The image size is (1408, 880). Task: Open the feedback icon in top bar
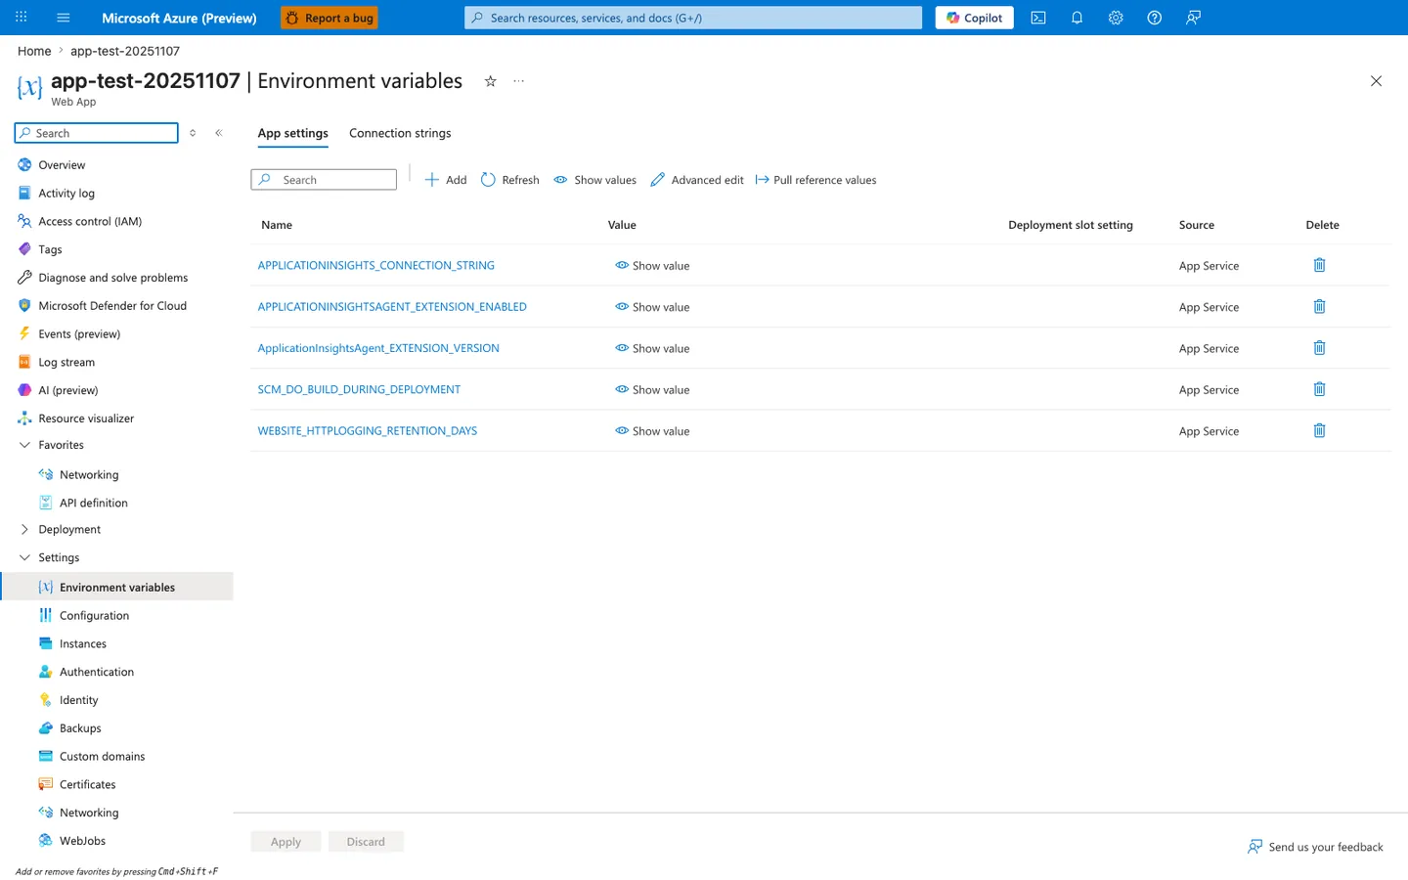[x=1193, y=18]
